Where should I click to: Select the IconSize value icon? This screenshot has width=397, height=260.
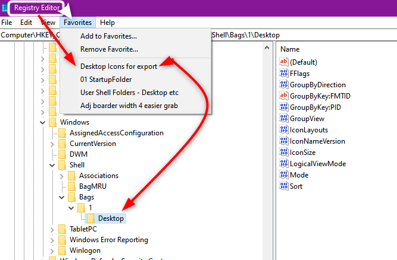284,152
